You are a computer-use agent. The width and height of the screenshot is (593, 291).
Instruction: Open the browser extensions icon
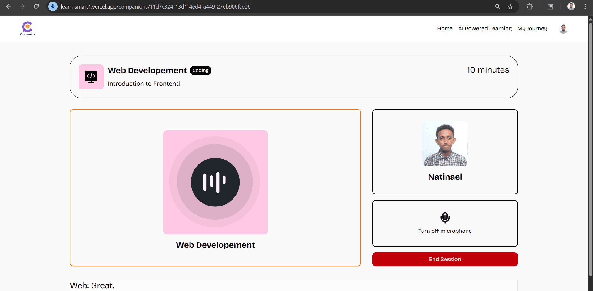(x=529, y=6)
